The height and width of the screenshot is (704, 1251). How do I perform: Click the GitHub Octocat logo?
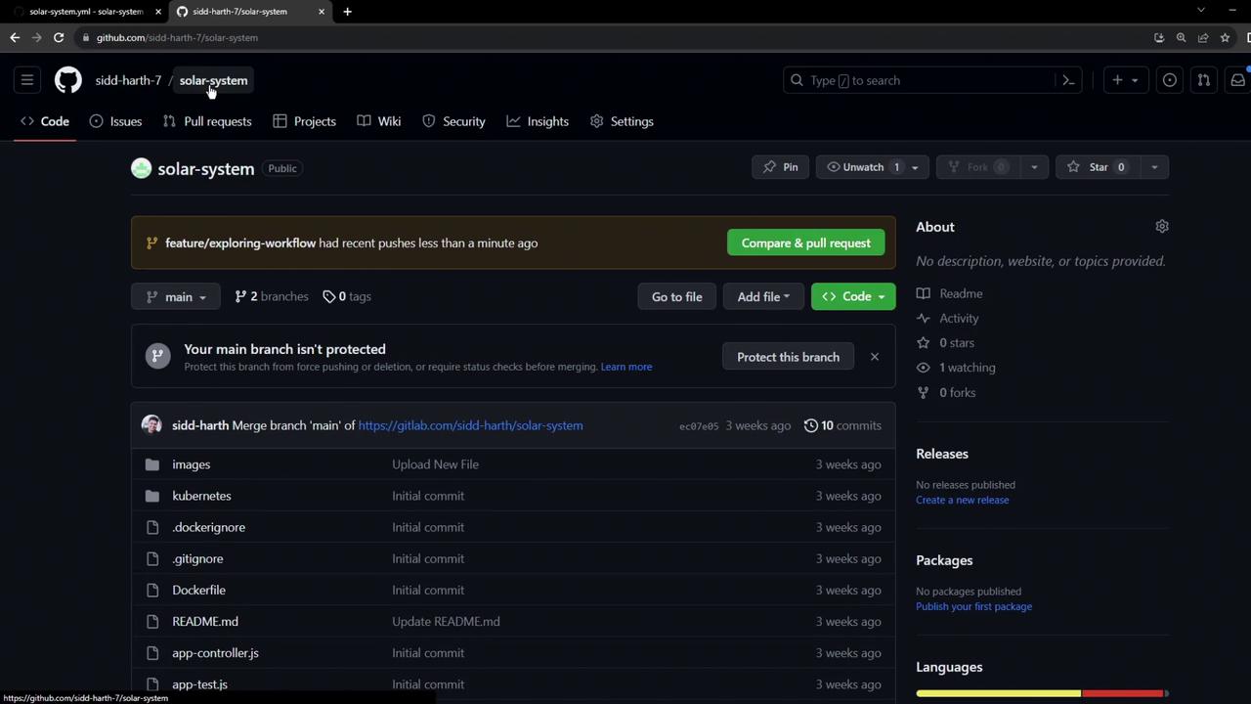[x=68, y=80]
